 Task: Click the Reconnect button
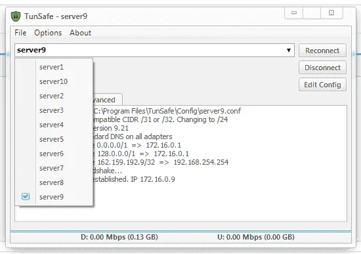(x=322, y=51)
